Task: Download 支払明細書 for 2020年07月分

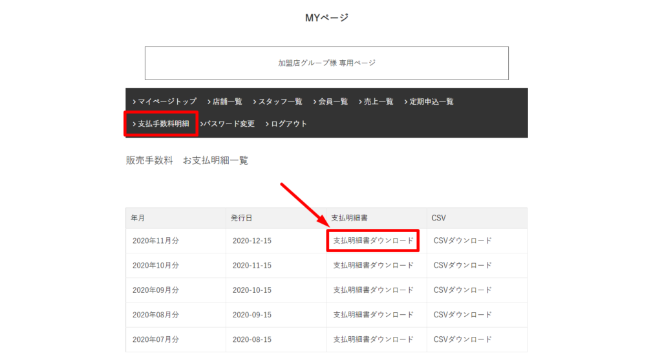Action: tap(373, 339)
